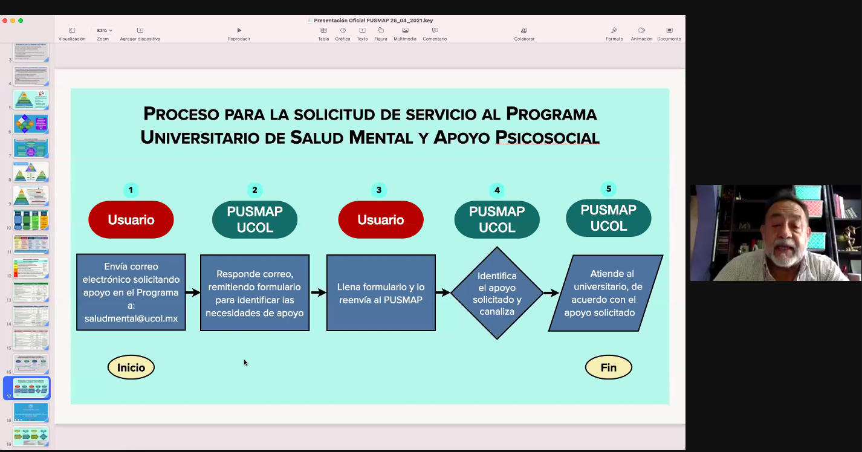This screenshot has height=452, width=862.
Task: Click Agregar diapositiva to add slide
Action: (140, 30)
